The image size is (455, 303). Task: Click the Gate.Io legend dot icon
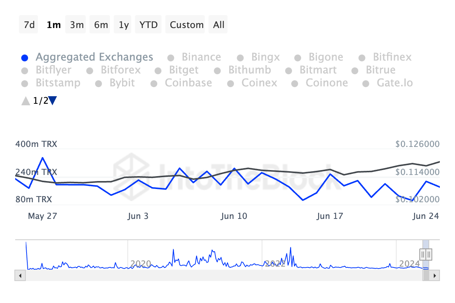point(366,84)
